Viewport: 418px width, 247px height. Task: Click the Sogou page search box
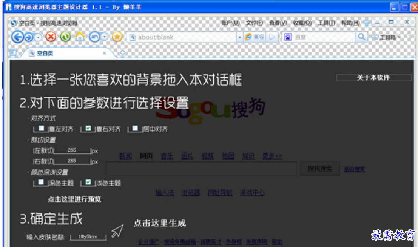[x=202, y=169]
